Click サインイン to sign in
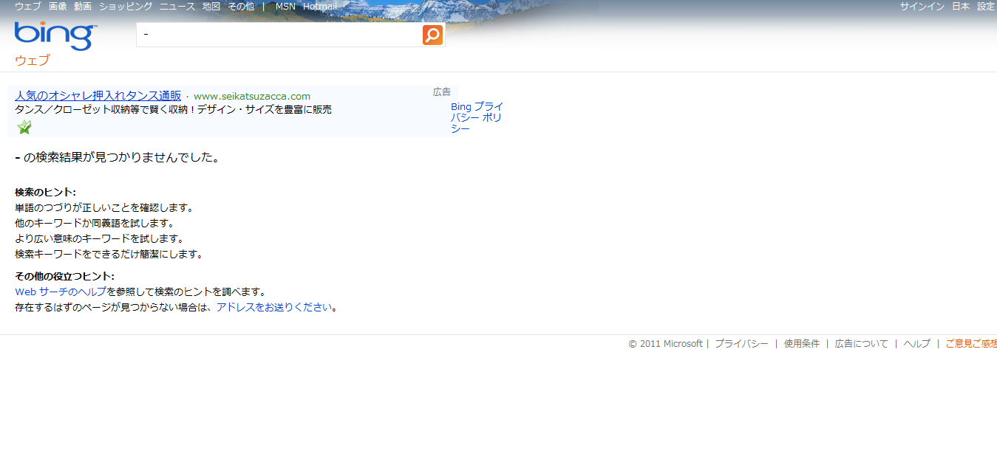The height and width of the screenshot is (462, 997). (922, 6)
